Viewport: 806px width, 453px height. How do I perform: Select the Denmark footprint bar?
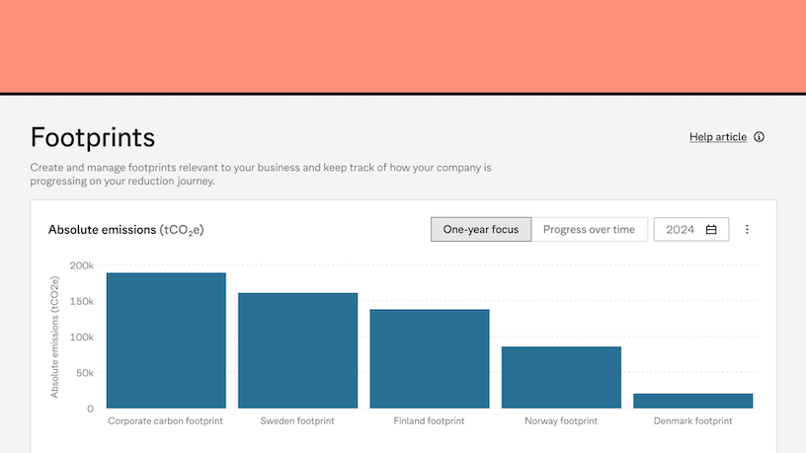tap(693, 401)
